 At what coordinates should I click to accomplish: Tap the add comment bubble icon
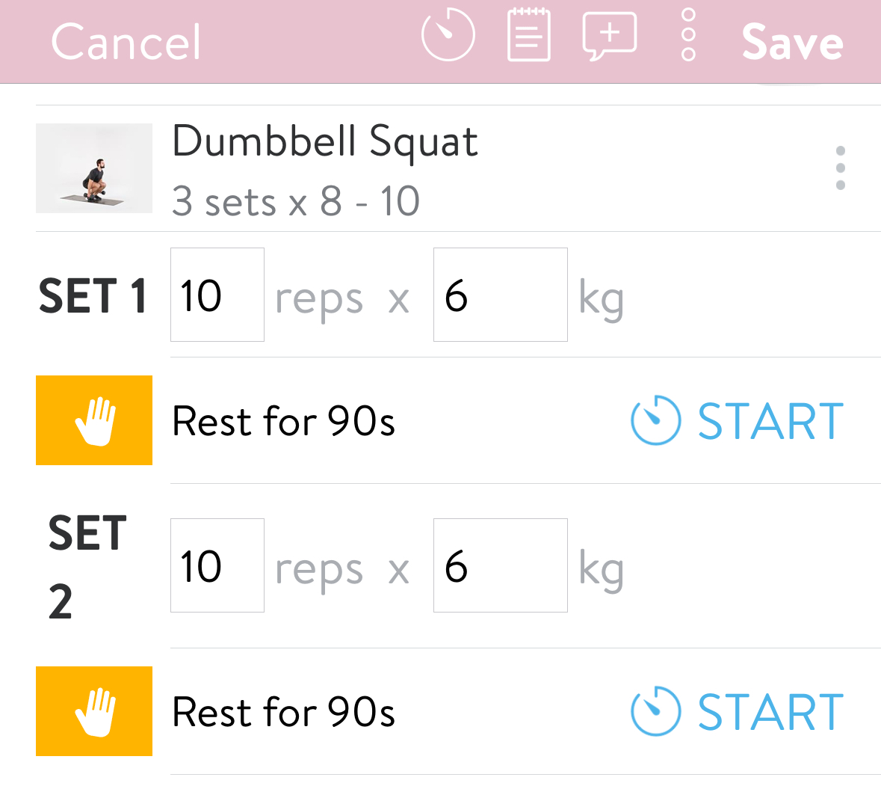(609, 35)
